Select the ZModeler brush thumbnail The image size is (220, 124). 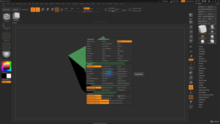pyautogui.click(x=7, y=18)
